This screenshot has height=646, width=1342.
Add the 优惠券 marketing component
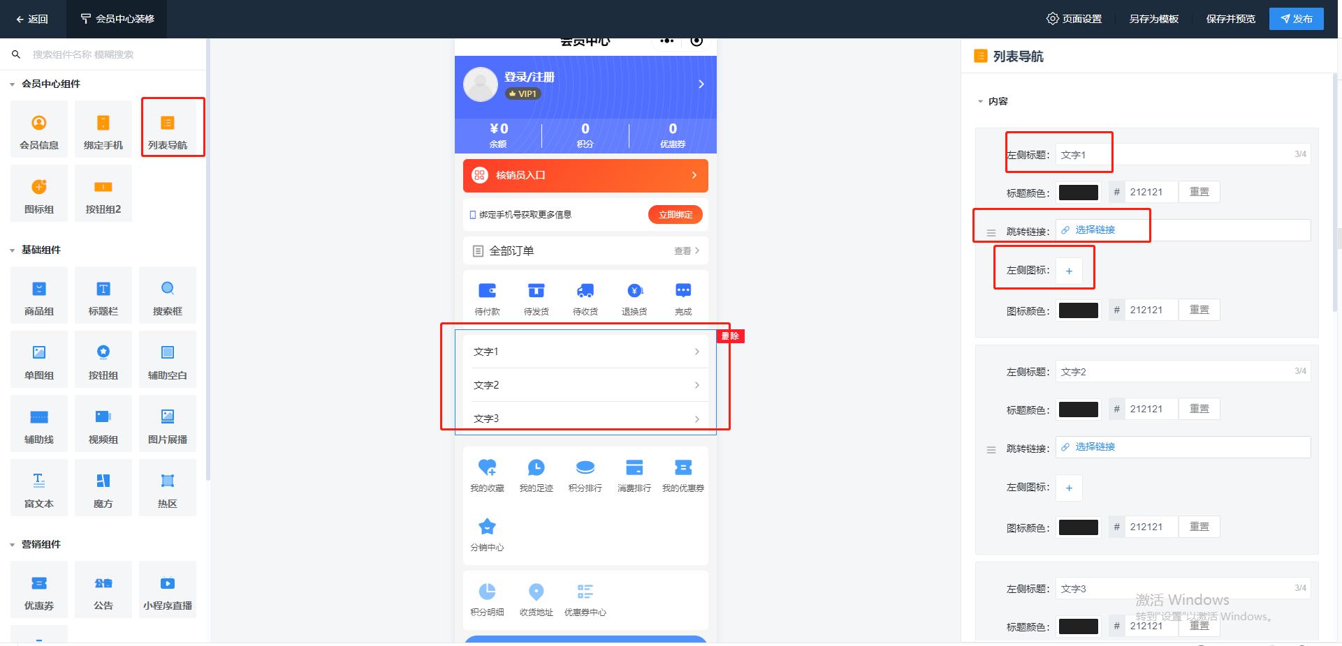coord(39,589)
